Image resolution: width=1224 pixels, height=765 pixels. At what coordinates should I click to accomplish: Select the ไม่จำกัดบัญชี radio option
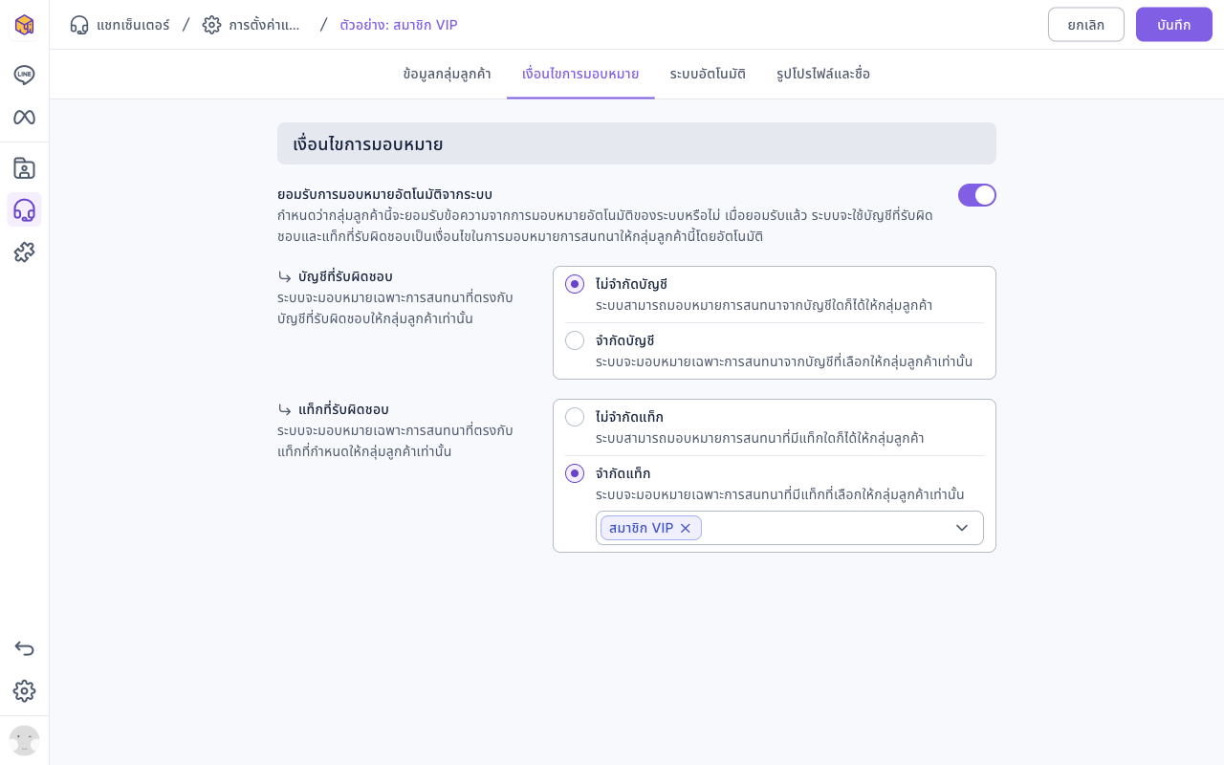pos(575,284)
